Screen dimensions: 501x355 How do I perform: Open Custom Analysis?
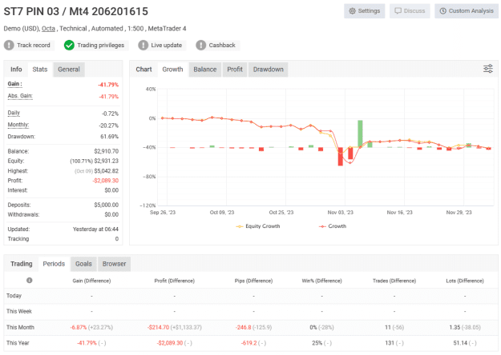click(x=467, y=11)
